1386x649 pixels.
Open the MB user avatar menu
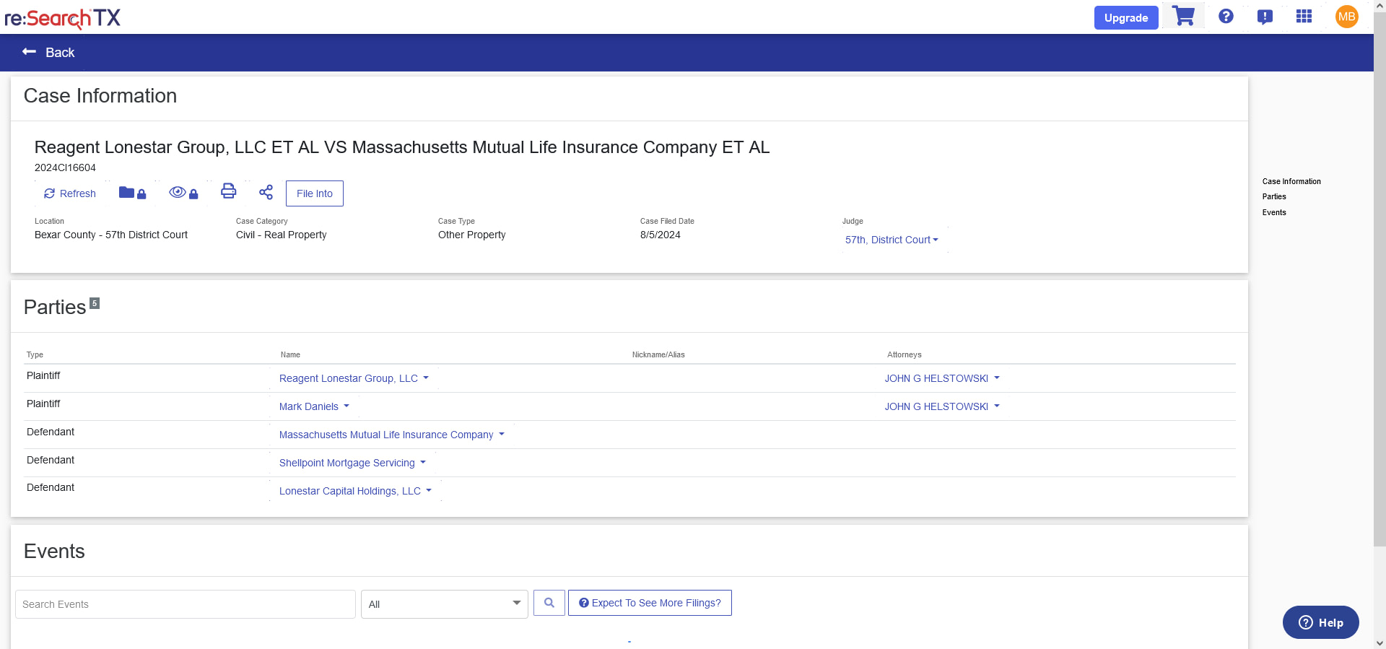[1347, 17]
